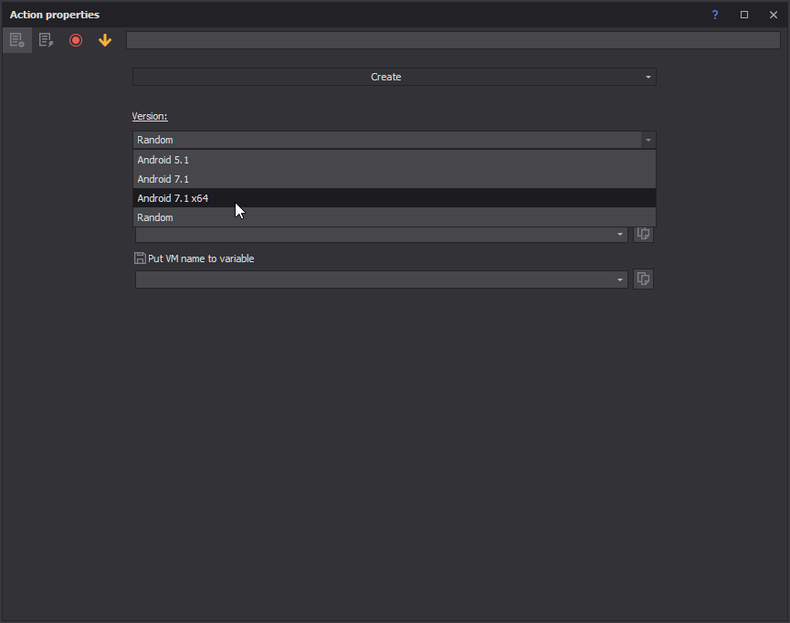Click the blue help question mark

(x=715, y=15)
